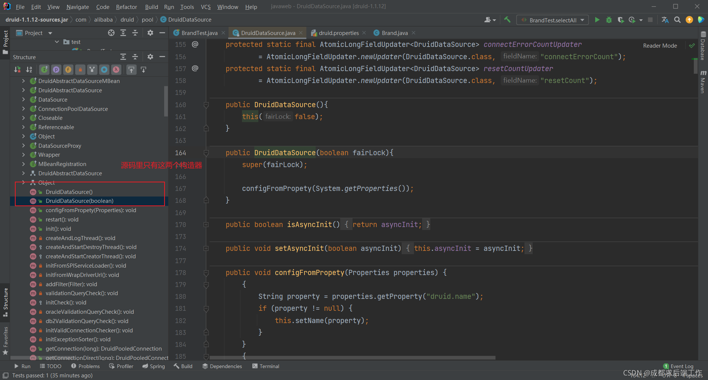Open the BrandTest.selectAll run configuration dropdown

pyautogui.click(x=583, y=20)
